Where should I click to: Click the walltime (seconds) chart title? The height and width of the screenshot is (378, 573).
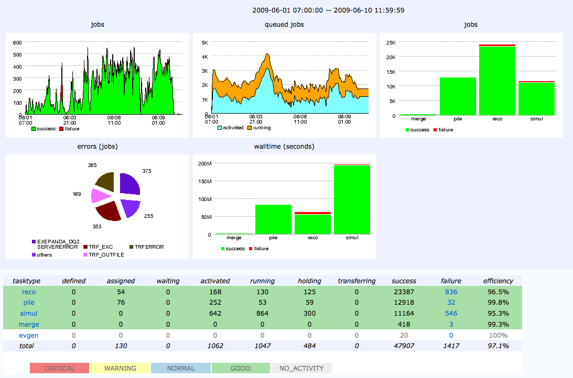point(284,146)
